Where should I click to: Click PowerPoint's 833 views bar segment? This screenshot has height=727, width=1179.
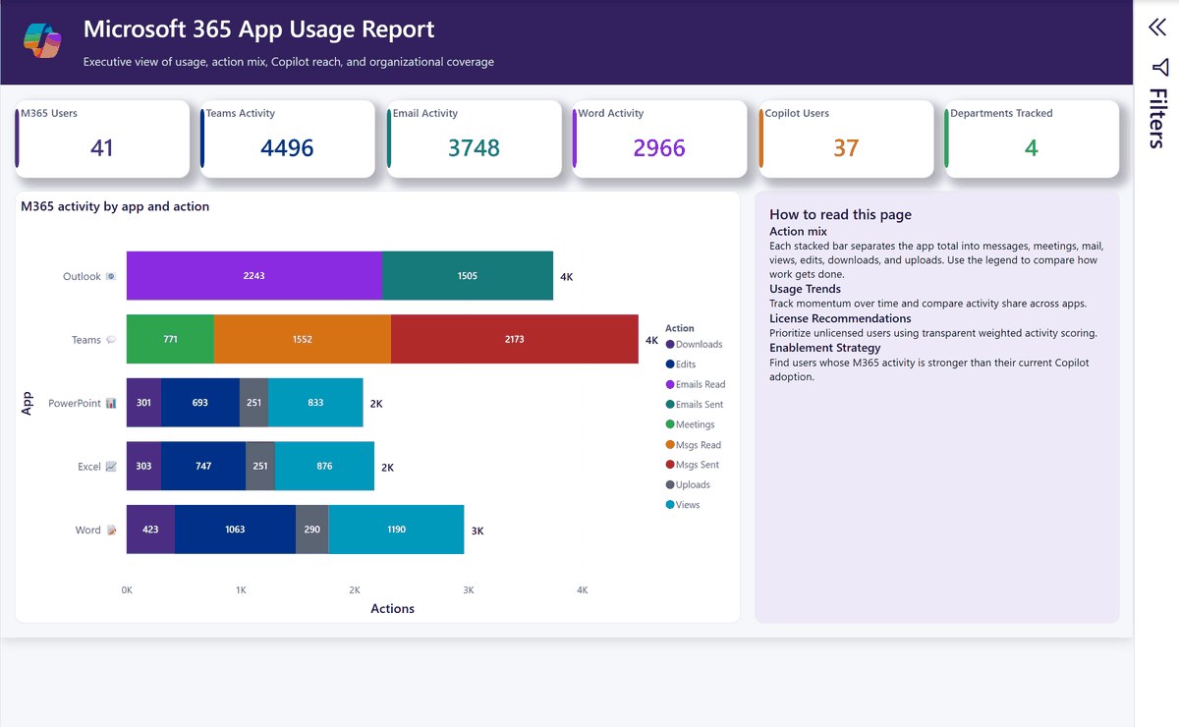pos(315,403)
